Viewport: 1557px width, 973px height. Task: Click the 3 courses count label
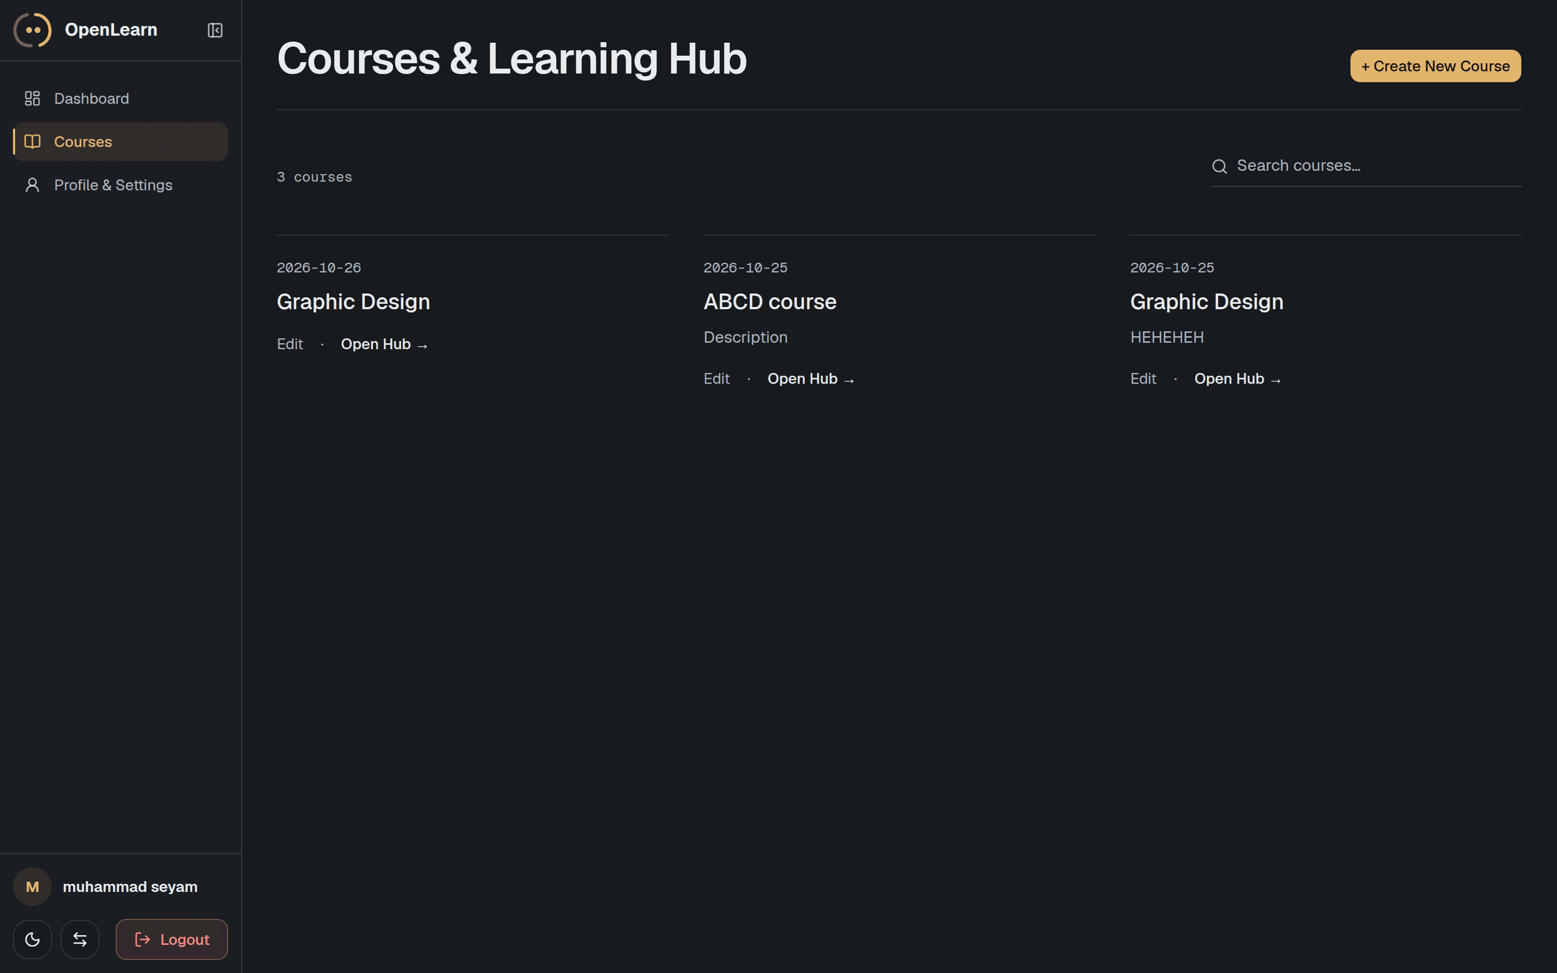point(315,177)
